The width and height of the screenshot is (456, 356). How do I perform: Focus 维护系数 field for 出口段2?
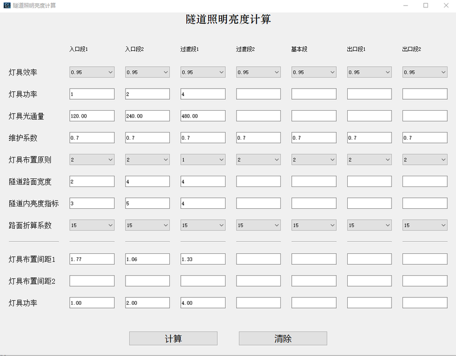pos(425,137)
